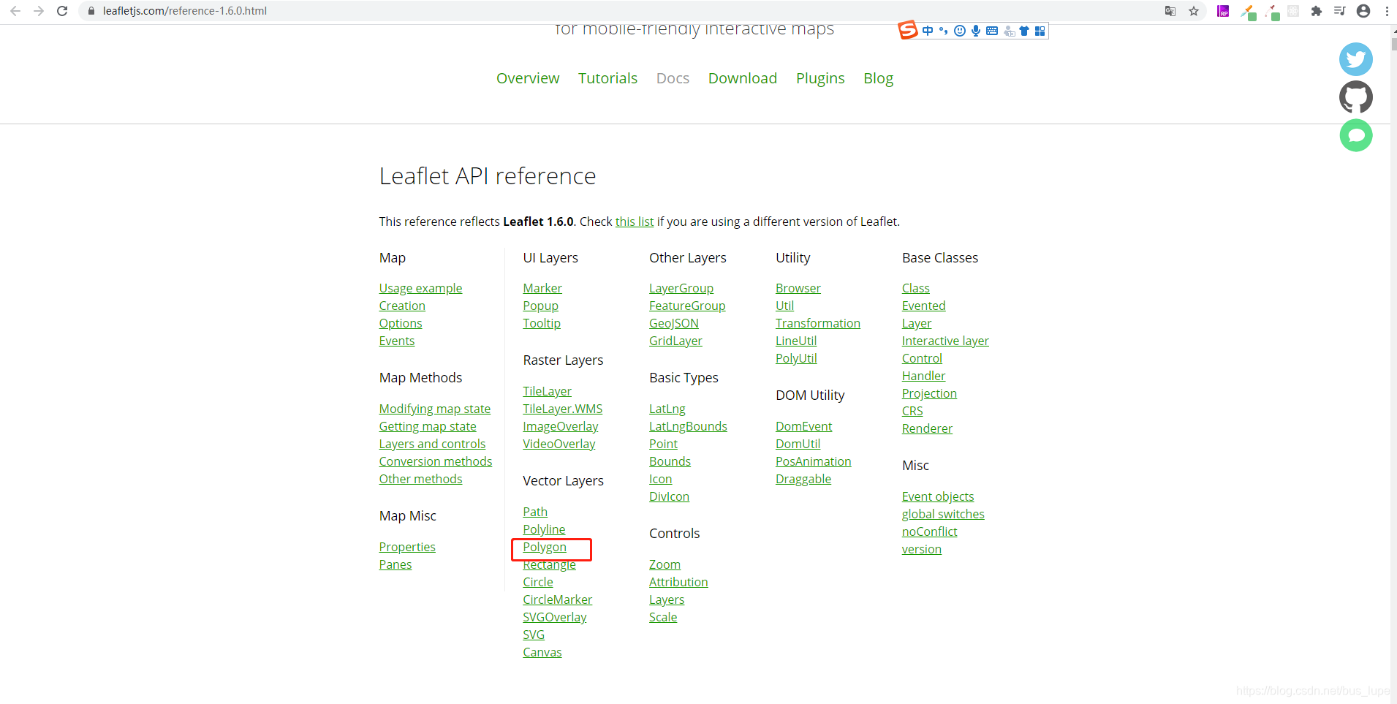Open the Tutorials nav item
Screen dimensions: 1397x704
click(607, 78)
